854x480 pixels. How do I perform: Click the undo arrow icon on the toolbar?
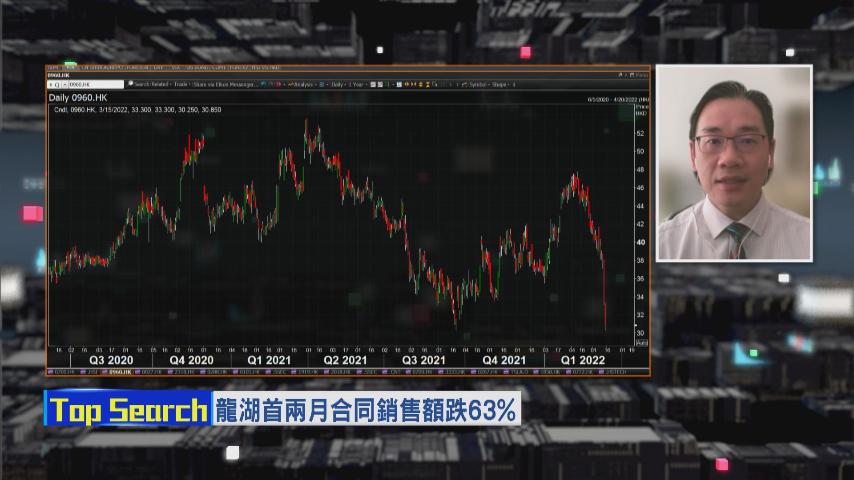click(263, 84)
